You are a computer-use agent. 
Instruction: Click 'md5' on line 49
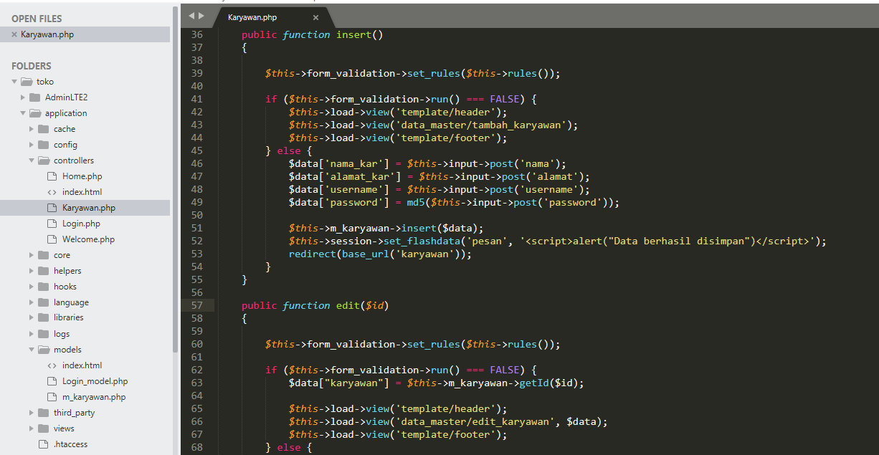[x=416, y=202]
